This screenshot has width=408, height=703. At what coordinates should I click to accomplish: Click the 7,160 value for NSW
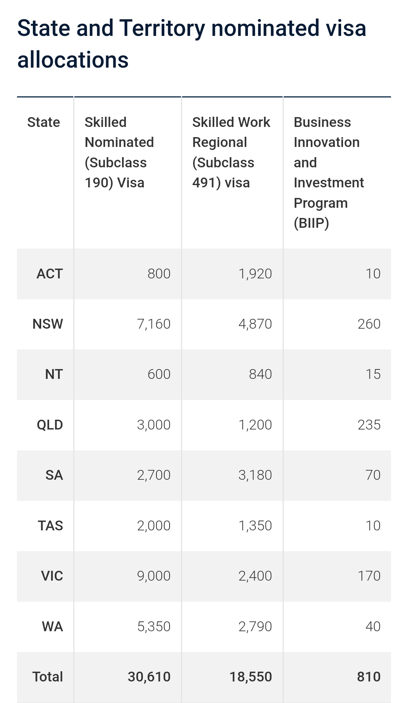click(x=153, y=324)
